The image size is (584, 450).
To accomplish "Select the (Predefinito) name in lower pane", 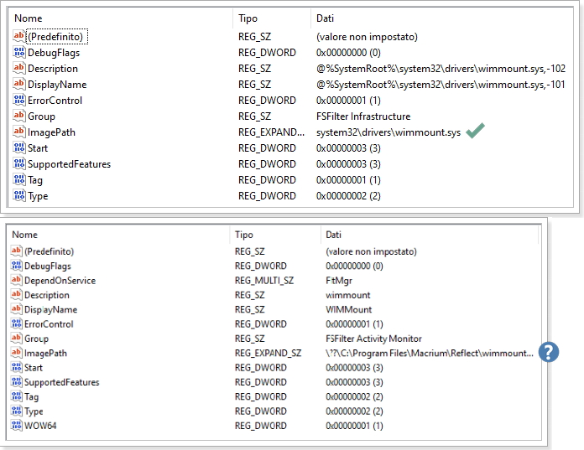I will [x=50, y=251].
